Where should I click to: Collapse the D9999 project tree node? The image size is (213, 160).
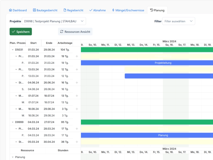[13, 122]
